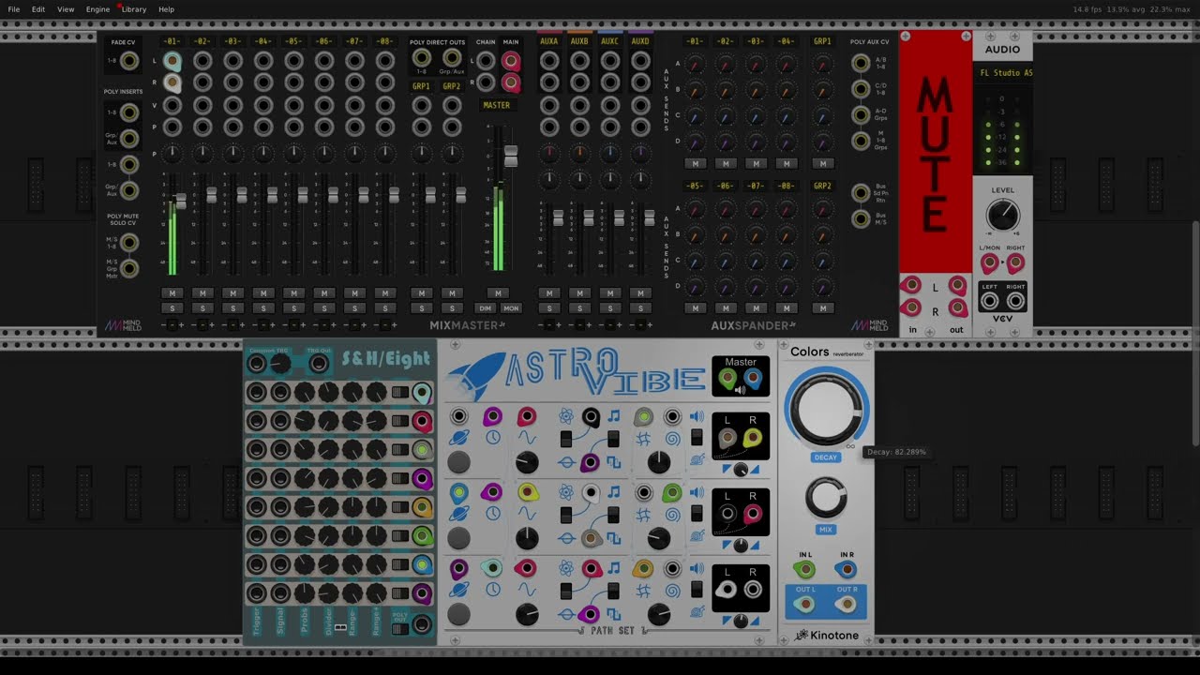Mute track 01 on MixMaster
Screen dimensions: 1200x675
(x=172, y=293)
